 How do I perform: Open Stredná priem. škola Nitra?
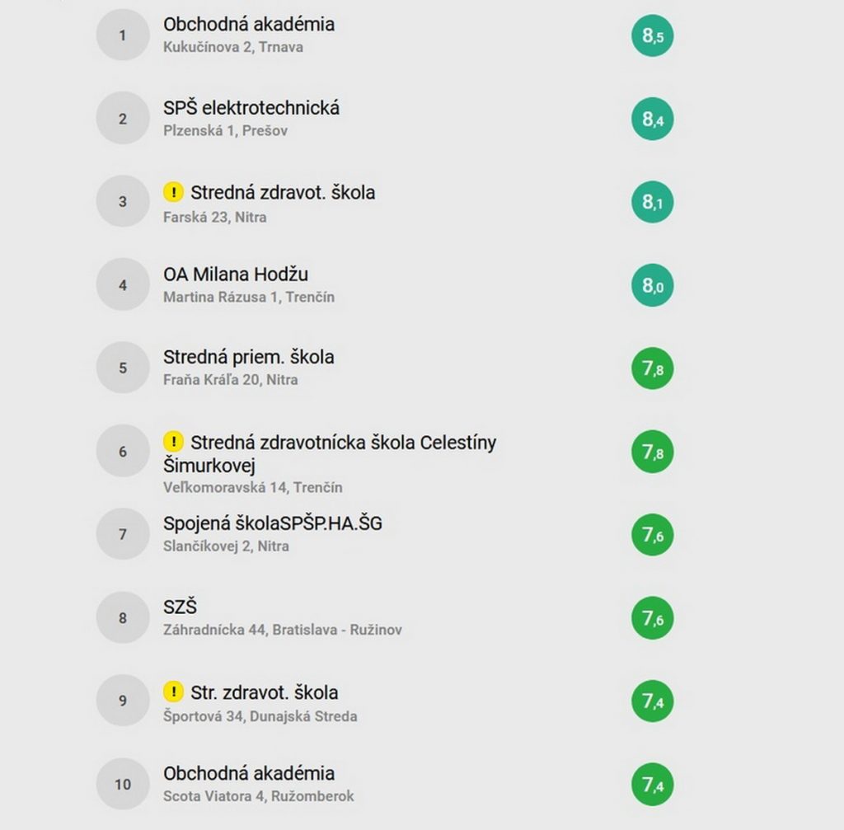click(249, 357)
